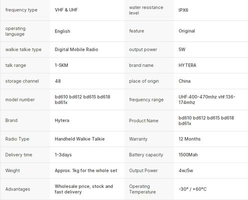This screenshot has height=200, width=248.
Task: Select the '12 Months' warranty value
Action: click(190, 139)
